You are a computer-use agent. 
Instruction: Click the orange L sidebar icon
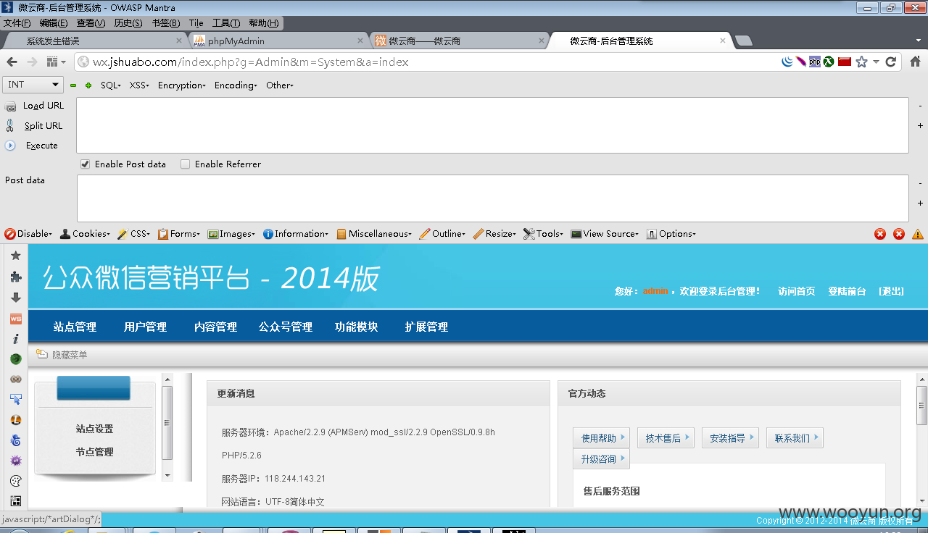click(15, 420)
